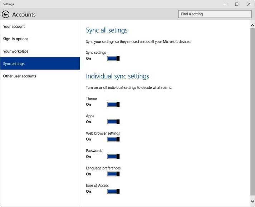The width and height of the screenshot is (255, 207).
Task: Toggle Ease of Access sync
Action: click(113, 191)
